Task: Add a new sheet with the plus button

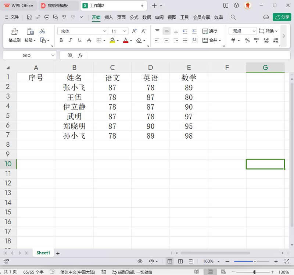Action: (x=58, y=253)
